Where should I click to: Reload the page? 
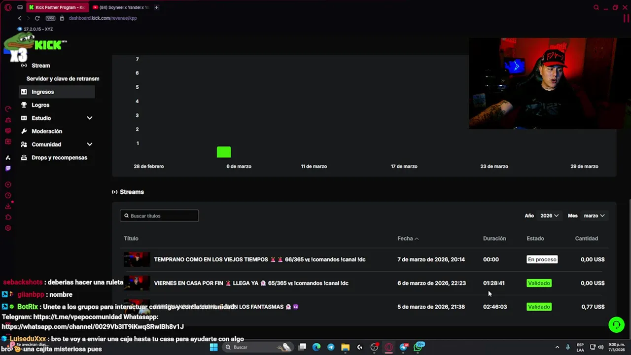click(x=37, y=18)
